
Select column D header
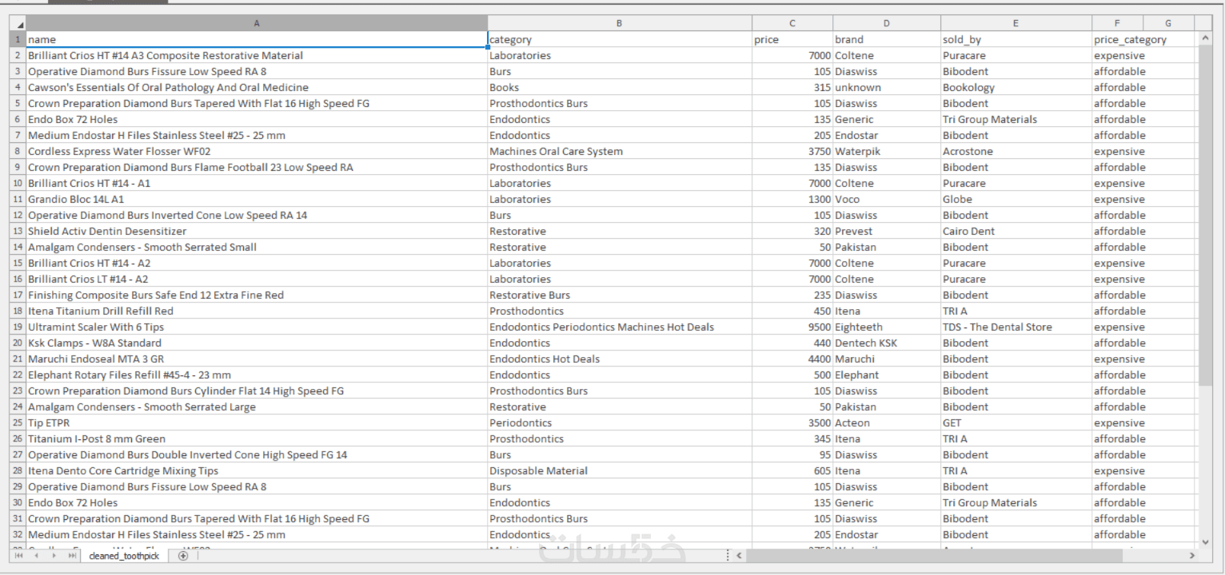pyautogui.click(x=887, y=23)
